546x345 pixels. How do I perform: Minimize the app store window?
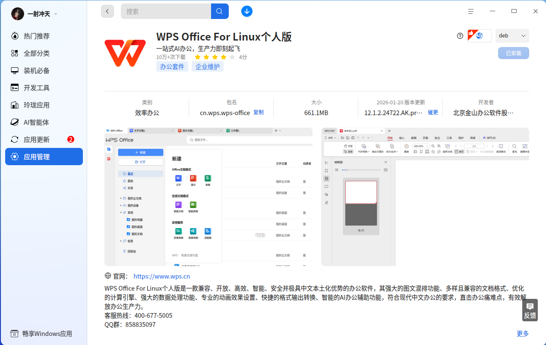coord(492,11)
